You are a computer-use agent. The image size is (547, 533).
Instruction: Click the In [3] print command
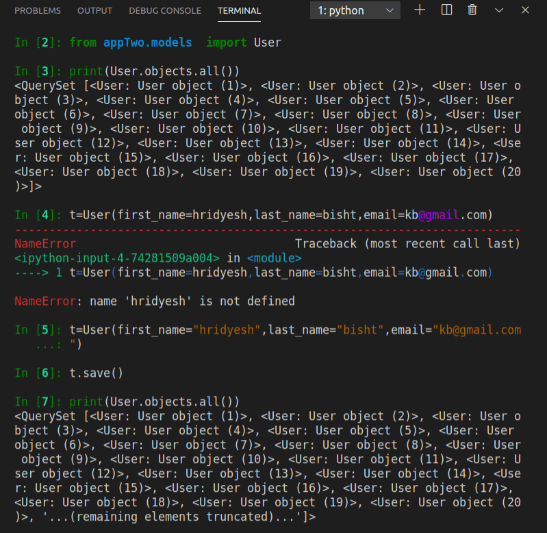click(x=154, y=71)
